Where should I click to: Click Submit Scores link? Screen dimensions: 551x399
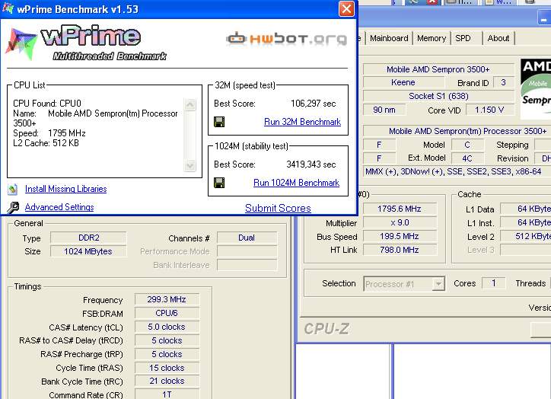coord(278,208)
